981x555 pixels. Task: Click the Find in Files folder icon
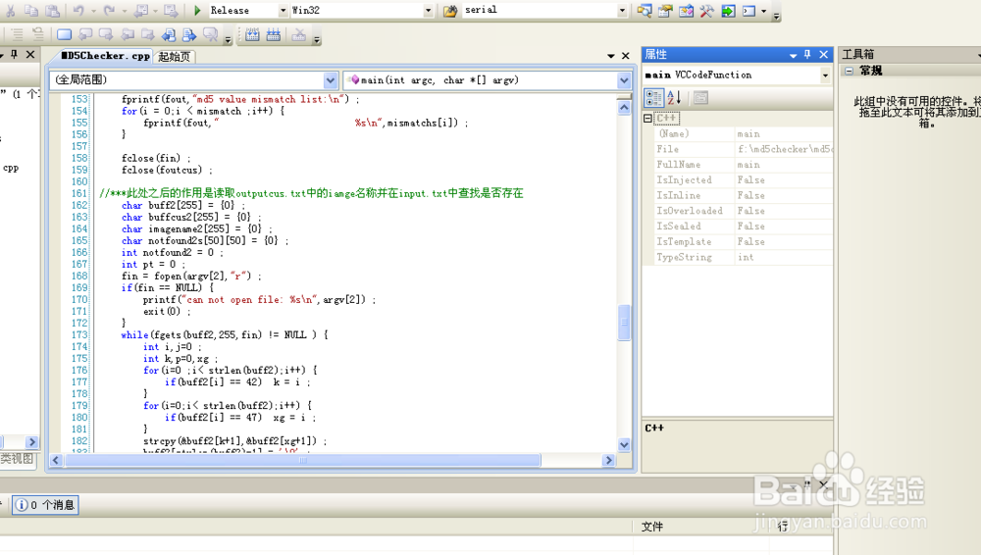[450, 11]
